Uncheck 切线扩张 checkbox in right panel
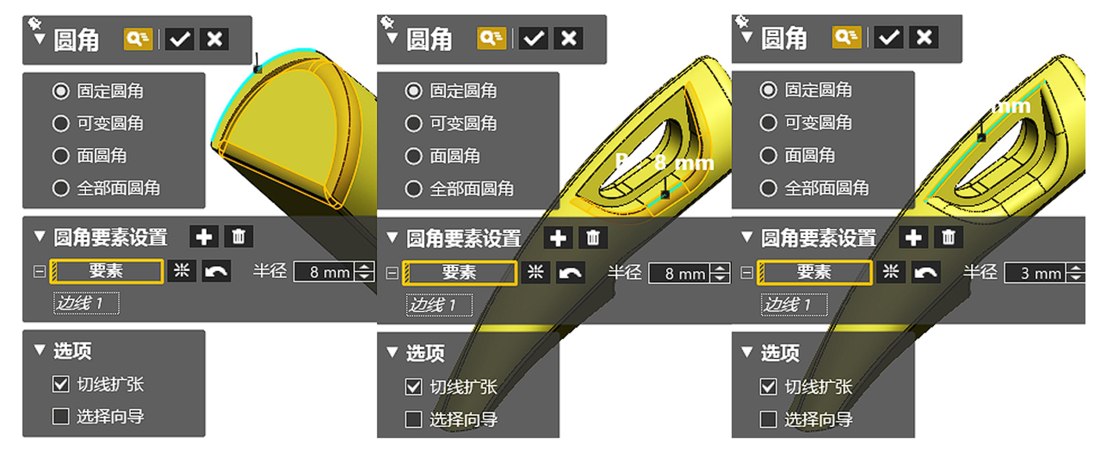The height and width of the screenshot is (457, 1107). (x=769, y=387)
